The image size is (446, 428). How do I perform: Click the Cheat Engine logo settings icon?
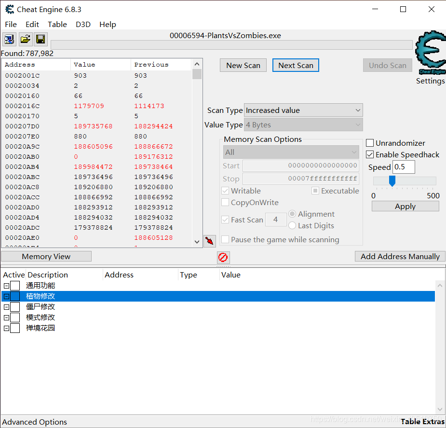pos(430,53)
